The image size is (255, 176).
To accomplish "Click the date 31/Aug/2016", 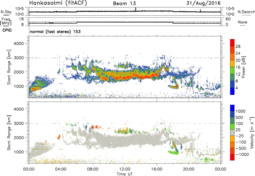I will [203, 3].
